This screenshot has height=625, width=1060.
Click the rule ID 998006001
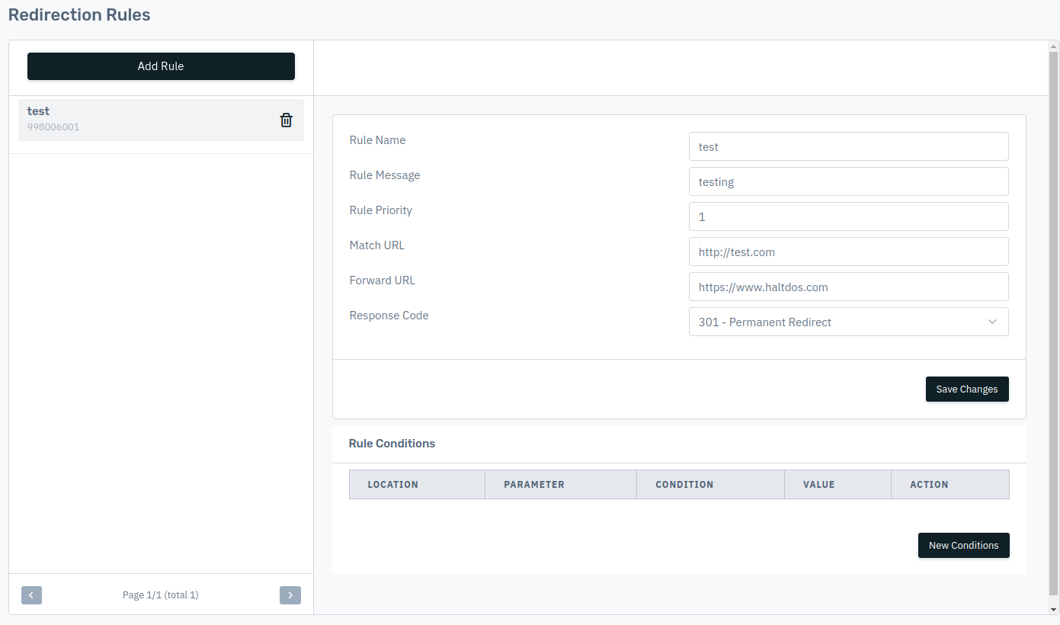pyautogui.click(x=53, y=127)
